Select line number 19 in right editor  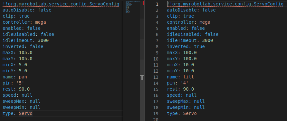156,114
